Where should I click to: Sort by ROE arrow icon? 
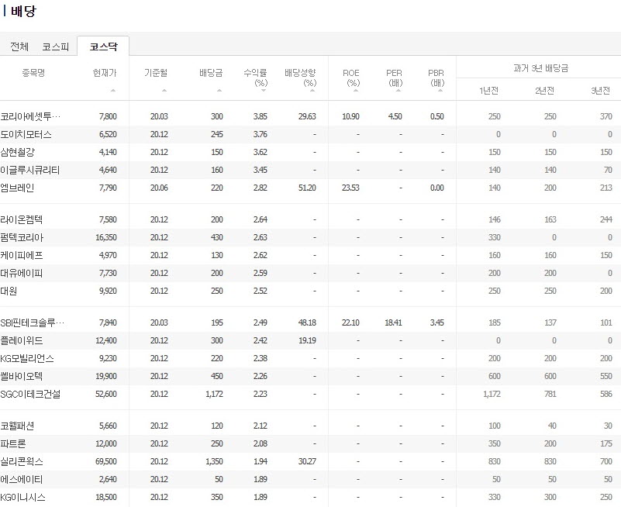click(356, 91)
